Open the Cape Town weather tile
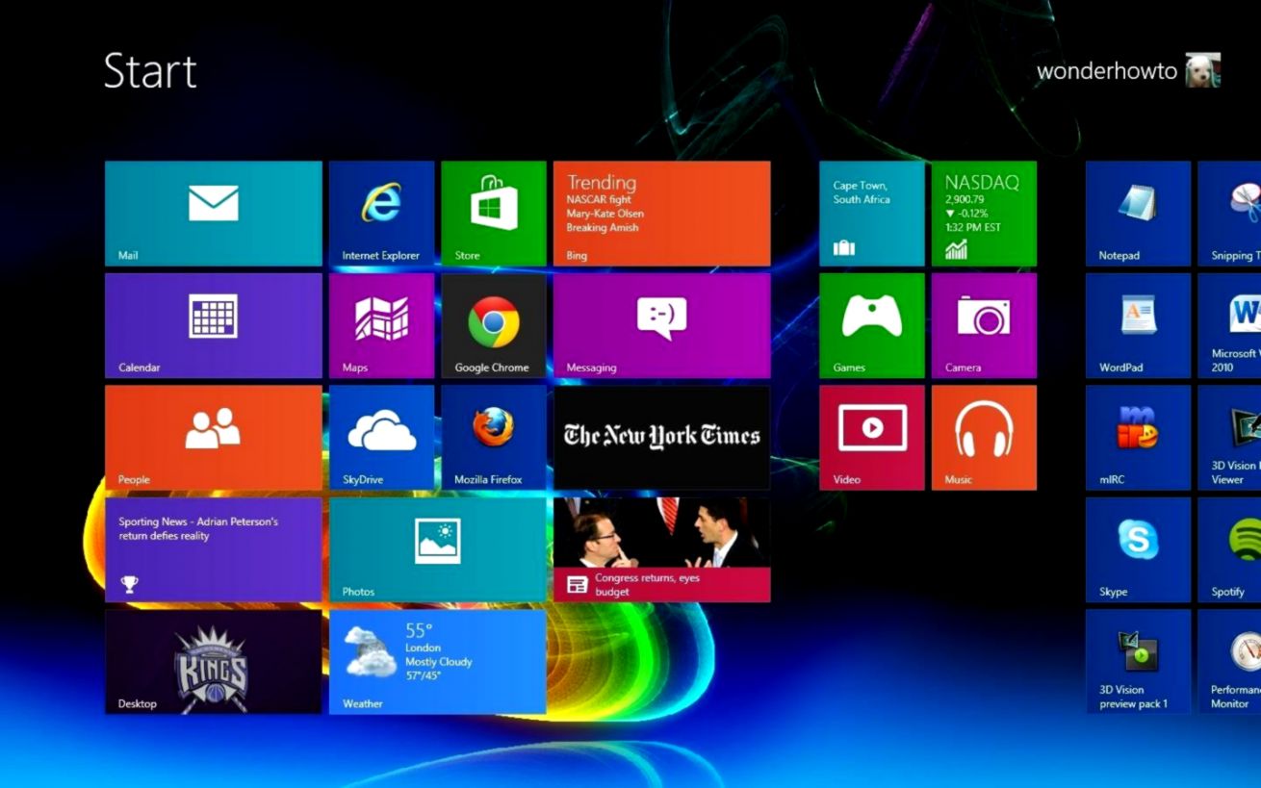 [870, 212]
